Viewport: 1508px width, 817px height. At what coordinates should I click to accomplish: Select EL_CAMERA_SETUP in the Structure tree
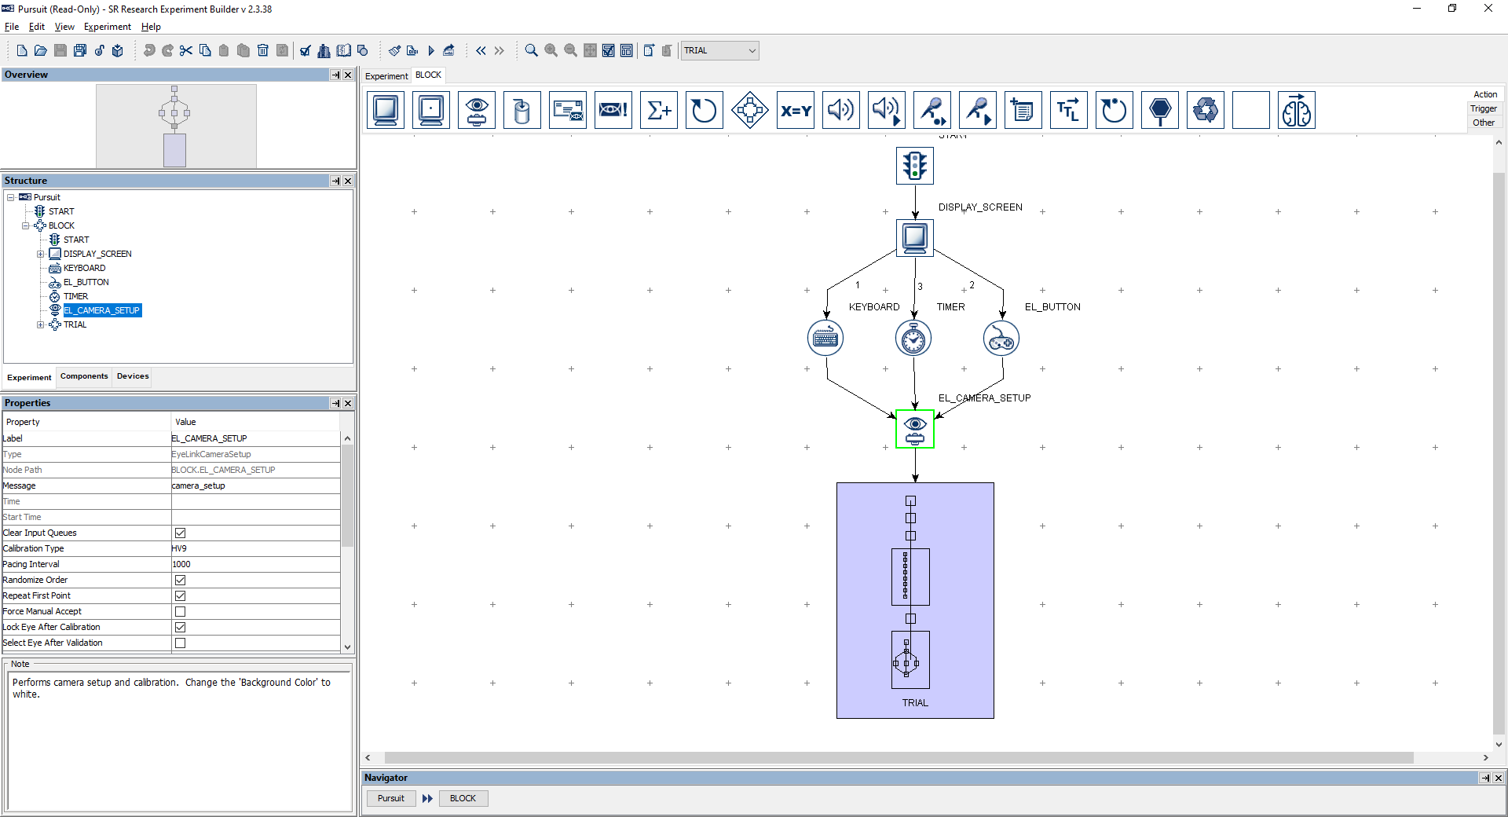coord(102,310)
